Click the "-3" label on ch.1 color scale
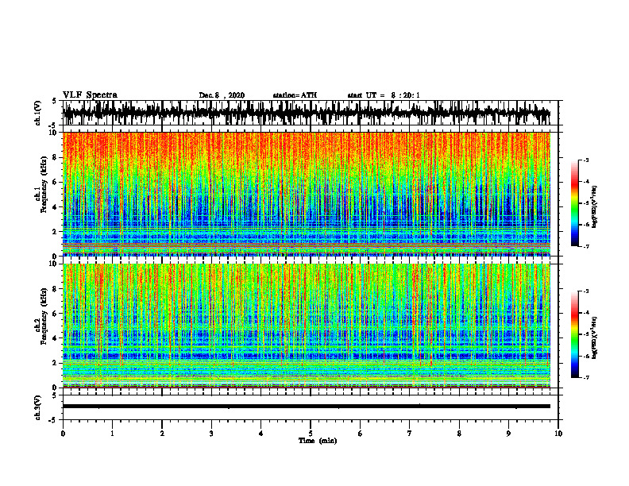The width and height of the screenshot is (629, 486). tap(585, 160)
